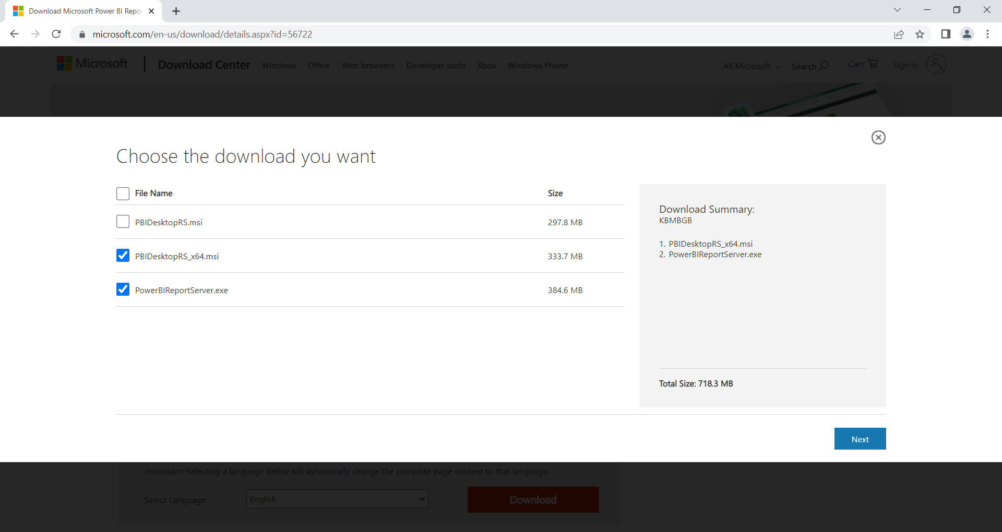Open Chrome three-dot menu
Image resolution: width=1002 pixels, height=532 pixels.
tap(987, 34)
